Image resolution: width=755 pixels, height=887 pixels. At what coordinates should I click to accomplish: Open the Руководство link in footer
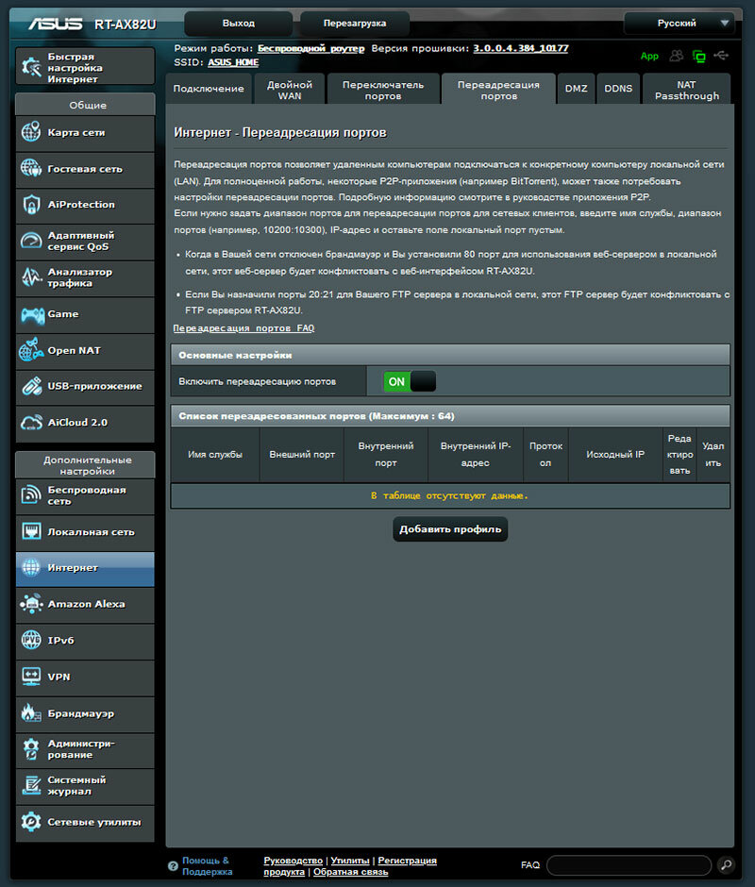pos(294,861)
